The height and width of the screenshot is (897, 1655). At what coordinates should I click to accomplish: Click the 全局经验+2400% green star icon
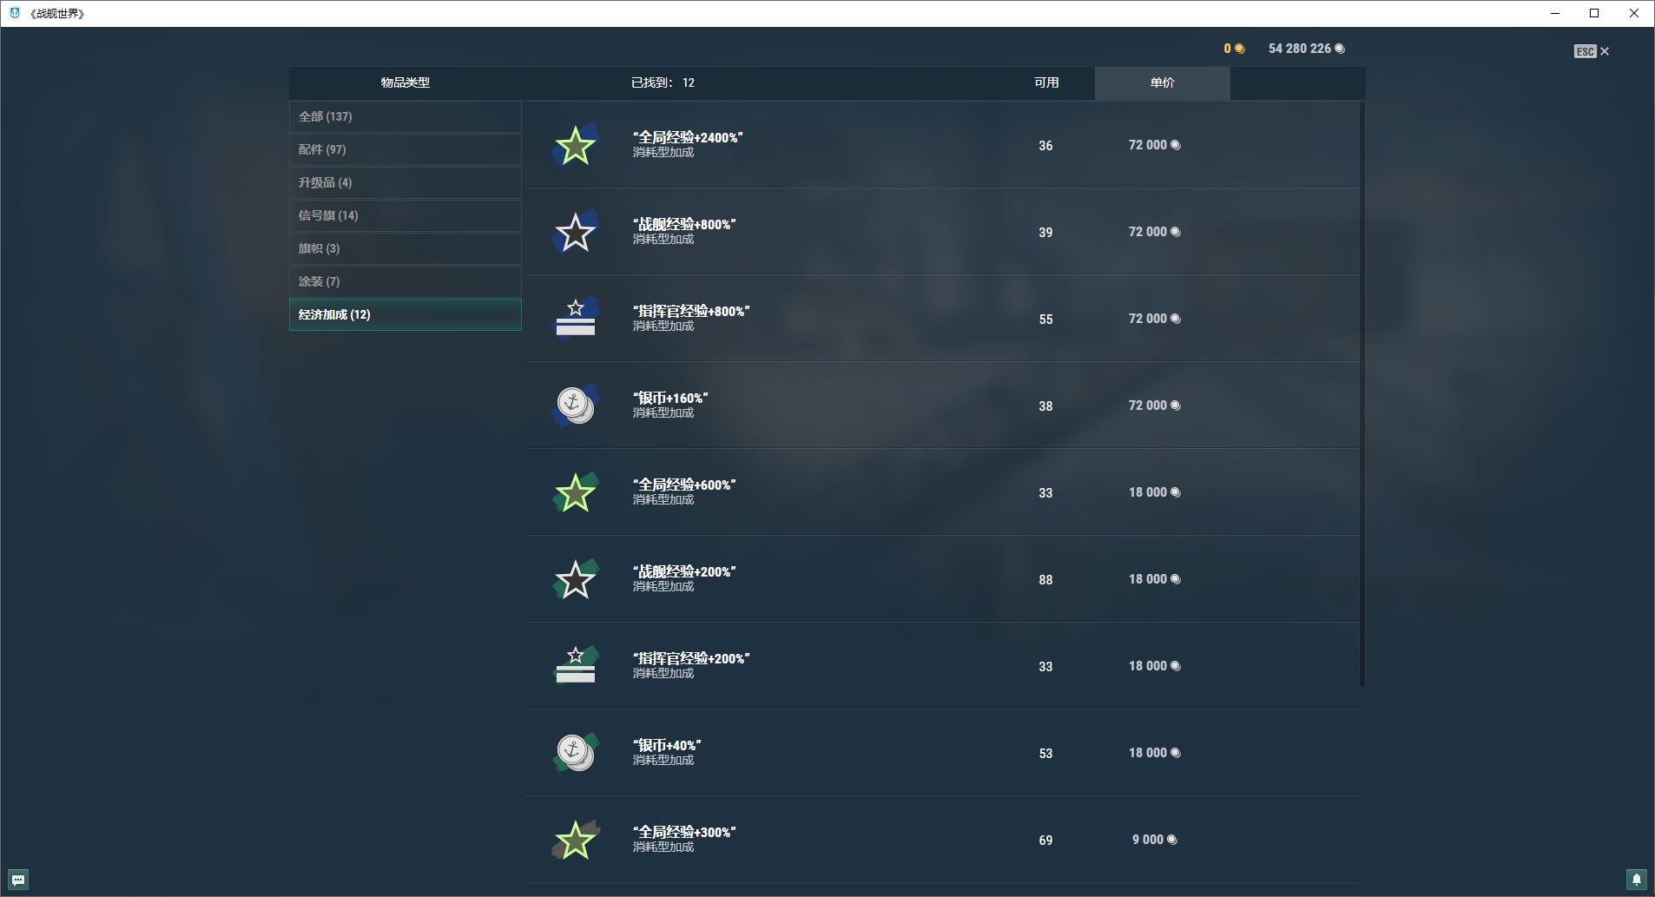click(575, 145)
